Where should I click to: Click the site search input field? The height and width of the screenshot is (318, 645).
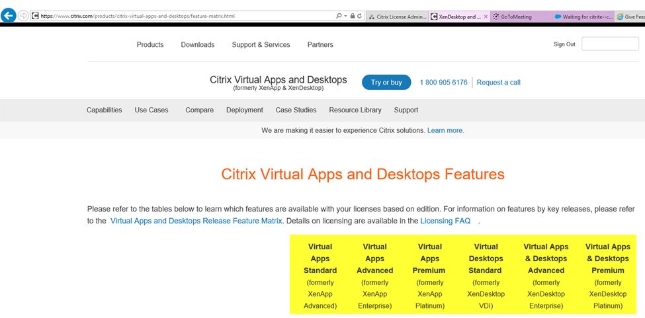point(609,44)
